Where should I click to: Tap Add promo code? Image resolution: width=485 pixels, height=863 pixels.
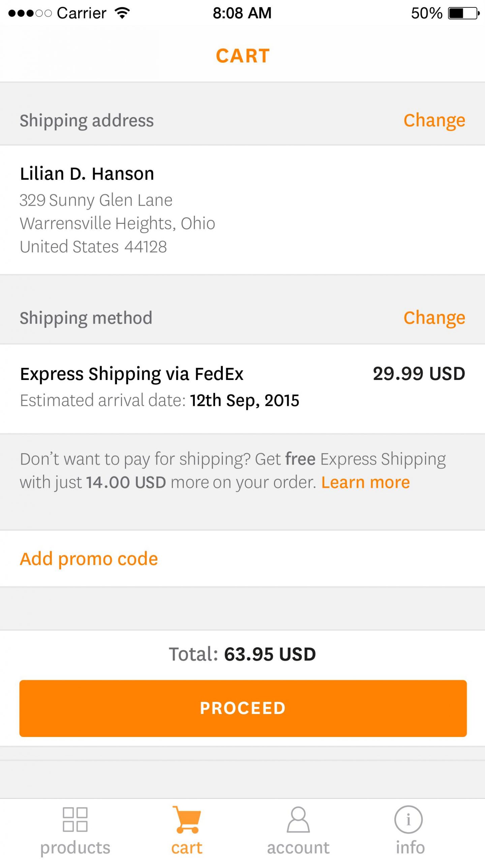pos(89,559)
